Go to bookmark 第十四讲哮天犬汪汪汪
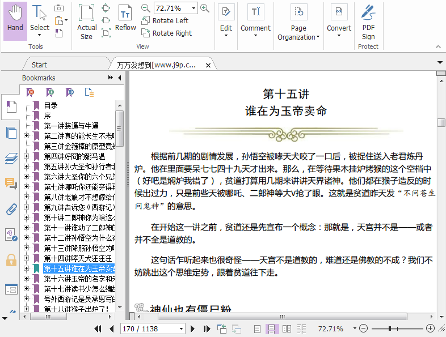446x337 pixels. point(78,258)
